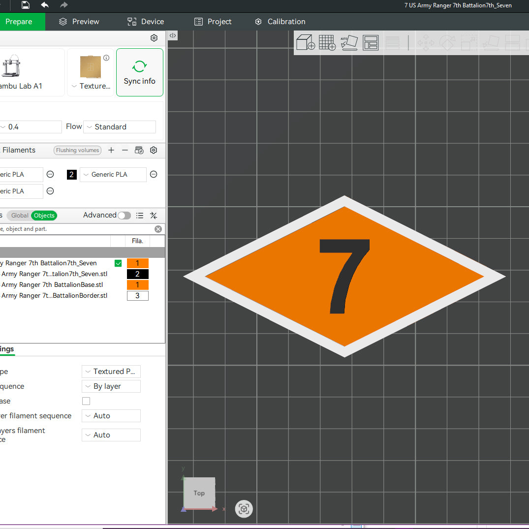
Task: Add a filament with the plus icon
Action: pyautogui.click(x=111, y=150)
